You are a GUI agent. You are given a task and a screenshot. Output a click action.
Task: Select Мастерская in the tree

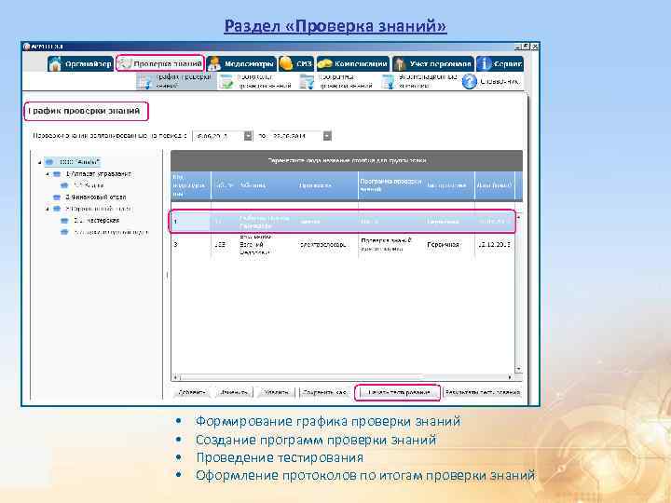click(x=96, y=221)
